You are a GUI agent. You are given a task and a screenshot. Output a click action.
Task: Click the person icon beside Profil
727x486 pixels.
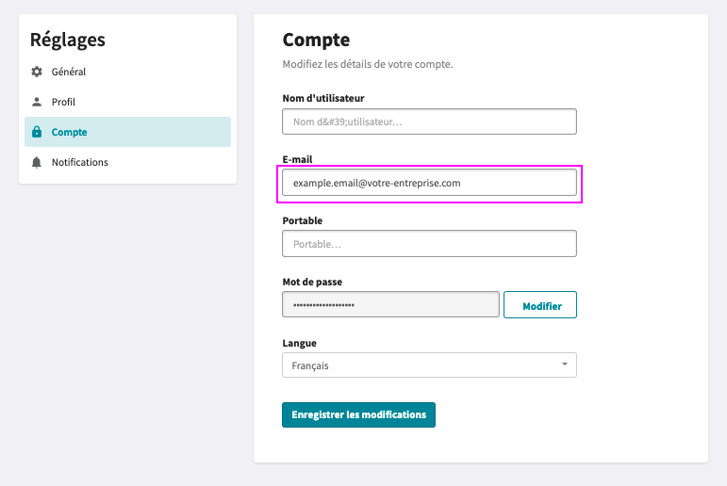[37, 102]
